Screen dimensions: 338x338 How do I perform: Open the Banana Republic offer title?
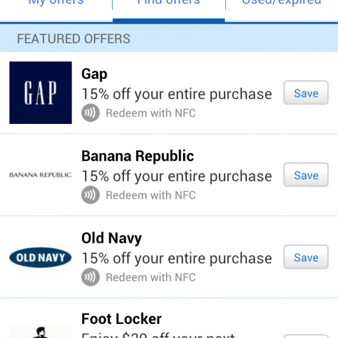click(x=137, y=156)
